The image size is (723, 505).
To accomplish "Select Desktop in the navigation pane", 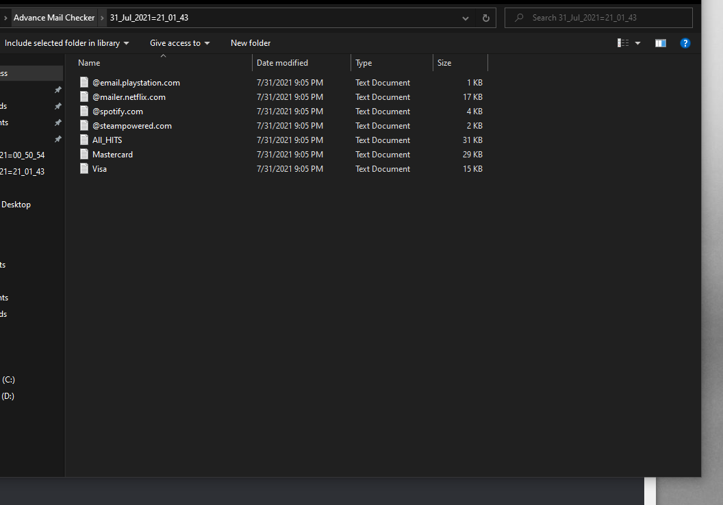I will [x=16, y=205].
